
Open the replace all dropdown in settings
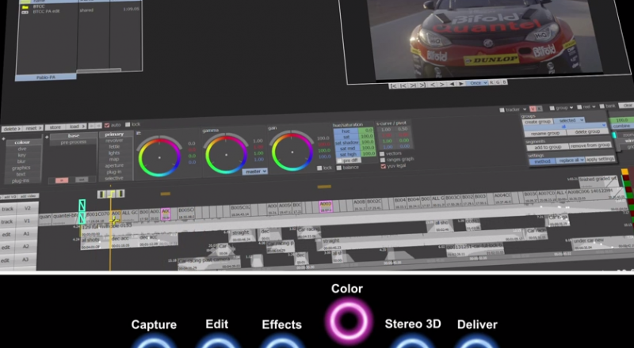(x=572, y=160)
